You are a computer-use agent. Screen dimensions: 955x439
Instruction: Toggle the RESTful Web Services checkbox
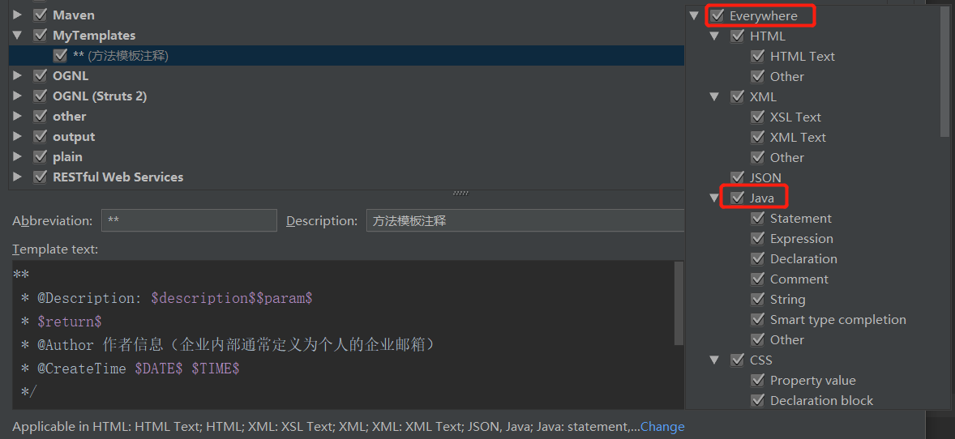(41, 177)
